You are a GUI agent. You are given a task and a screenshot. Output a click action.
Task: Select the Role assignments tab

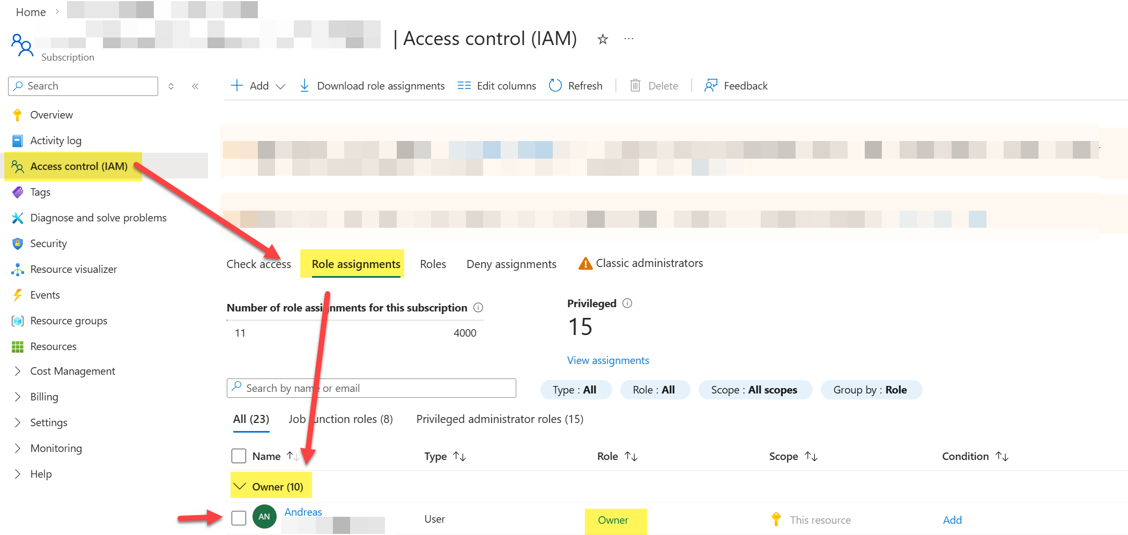coord(356,264)
